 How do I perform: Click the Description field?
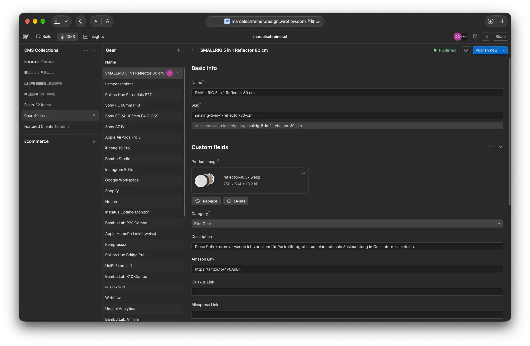tap(347, 247)
